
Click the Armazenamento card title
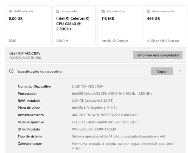(163, 11)
